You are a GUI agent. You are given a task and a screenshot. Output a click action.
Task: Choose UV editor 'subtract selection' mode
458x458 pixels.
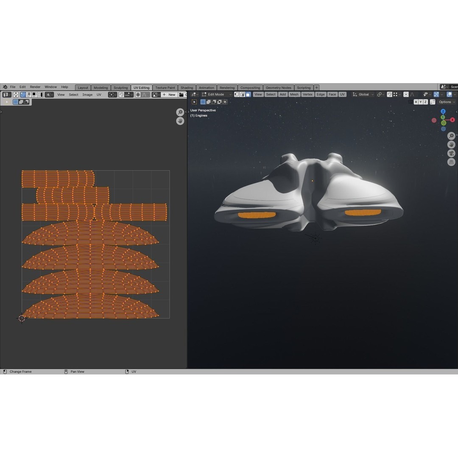click(27, 102)
